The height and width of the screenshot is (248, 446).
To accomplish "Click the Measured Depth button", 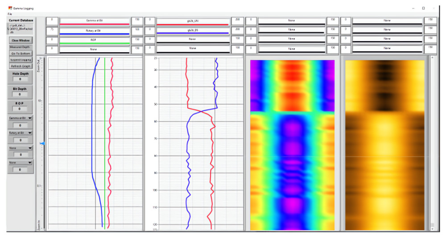I will (21, 47).
